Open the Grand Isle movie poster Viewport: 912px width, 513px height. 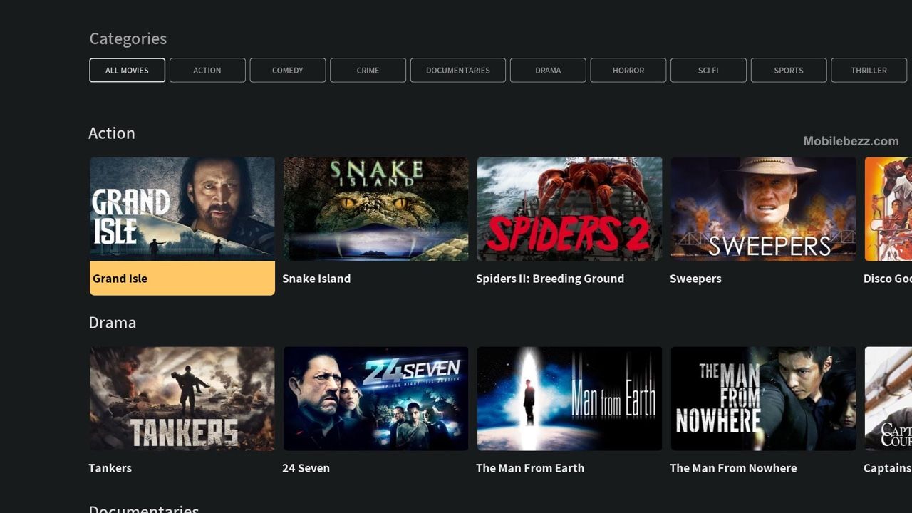tap(182, 209)
